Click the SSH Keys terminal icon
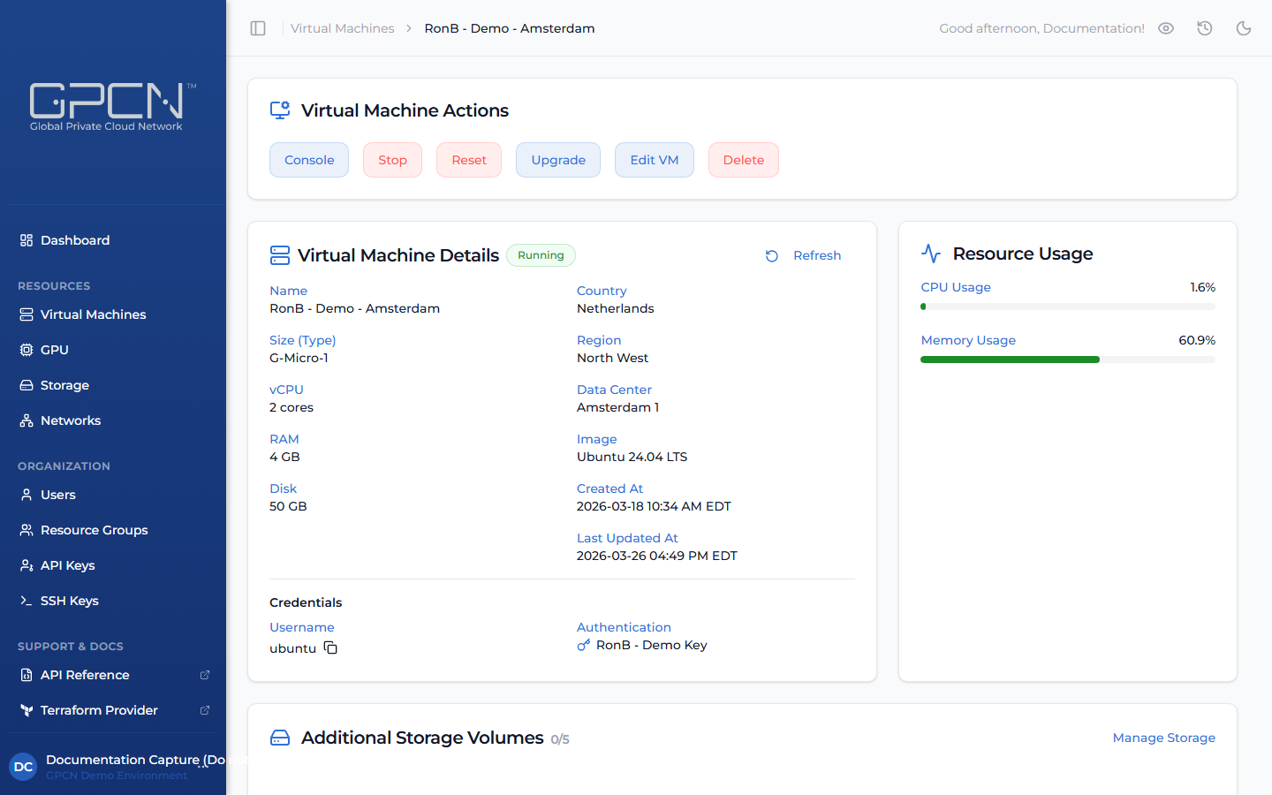This screenshot has height=795, width=1272. (x=26, y=601)
